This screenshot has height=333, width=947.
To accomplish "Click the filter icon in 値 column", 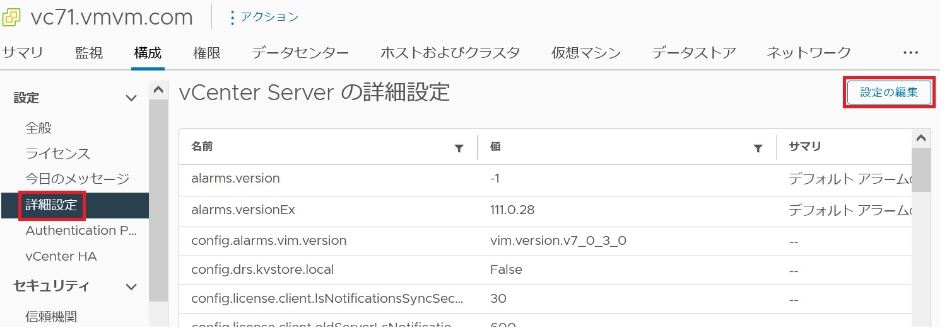I will coord(758,148).
